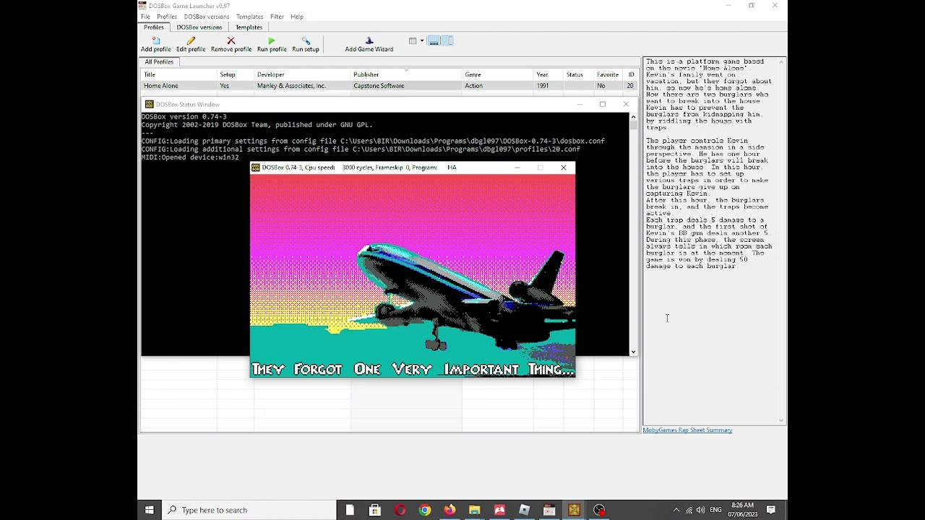Screen dimensions: 925x520
Task: Close the DOSBox game window
Action: pos(564,168)
